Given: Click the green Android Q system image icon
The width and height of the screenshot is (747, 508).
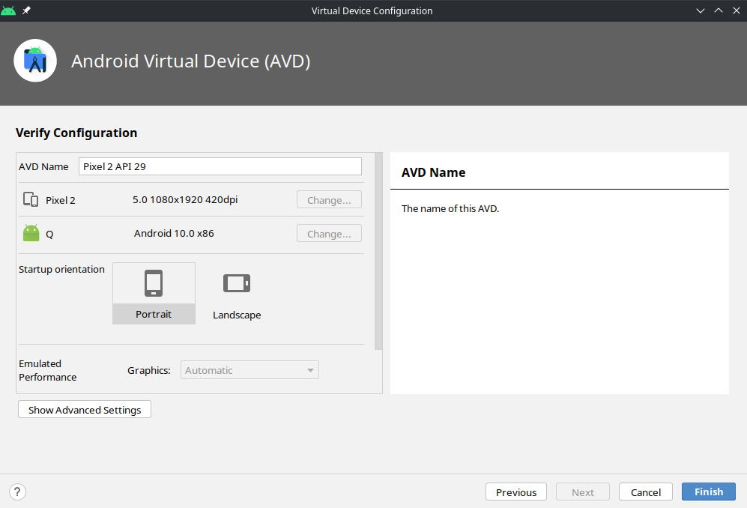Looking at the screenshot, I should click(x=31, y=233).
